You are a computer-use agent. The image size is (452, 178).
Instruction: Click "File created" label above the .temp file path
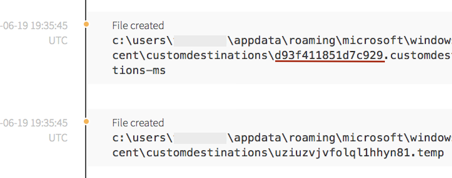pyautogui.click(x=138, y=123)
